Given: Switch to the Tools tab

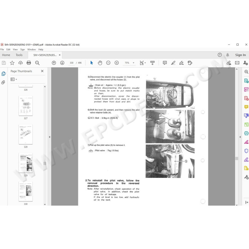Looking at the screenshot, I should 19,55.
